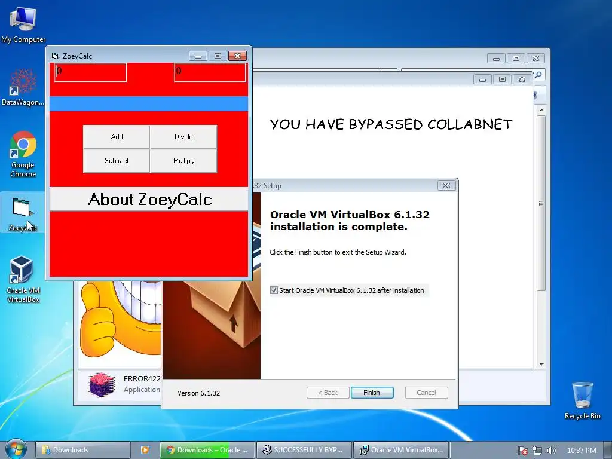The image size is (612, 459).
Task: Switch to Downloads – Oracle Chrome taskbar item
Action: 207,450
